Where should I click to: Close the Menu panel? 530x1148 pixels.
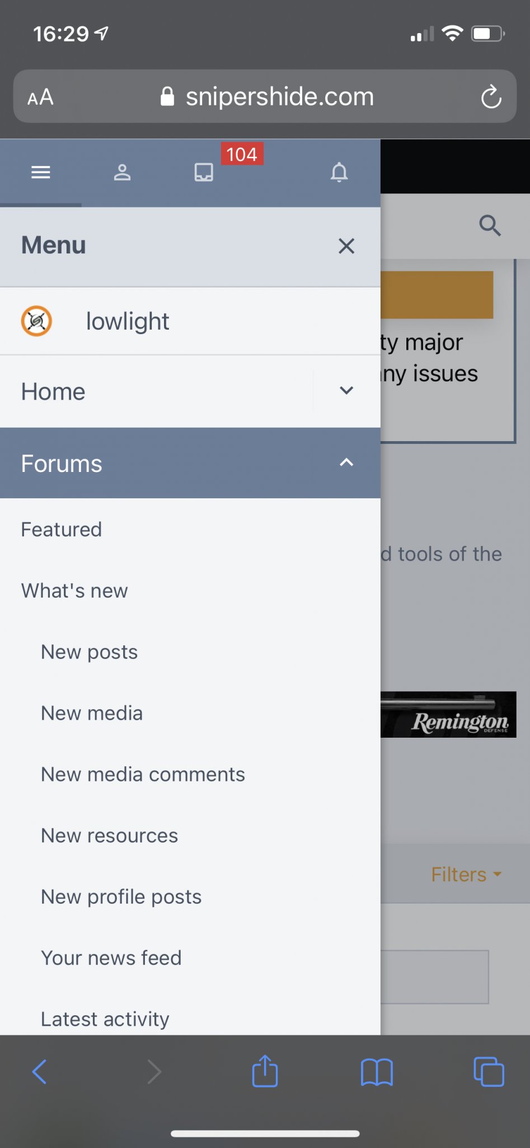346,246
